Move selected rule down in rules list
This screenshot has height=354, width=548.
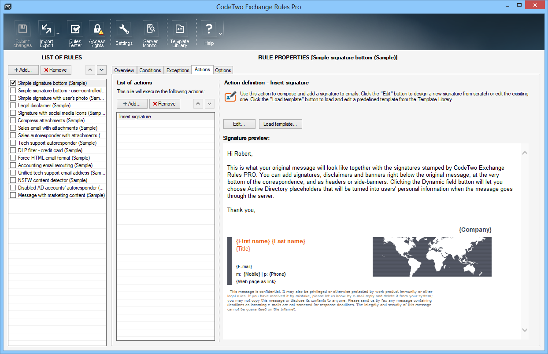pyautogui.click(x=101, y=69)
